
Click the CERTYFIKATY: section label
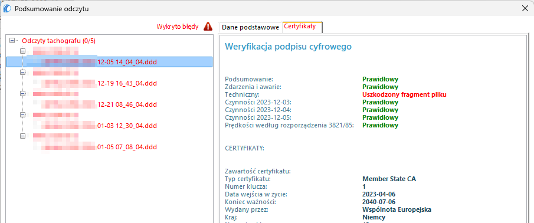tap(244, 149)
